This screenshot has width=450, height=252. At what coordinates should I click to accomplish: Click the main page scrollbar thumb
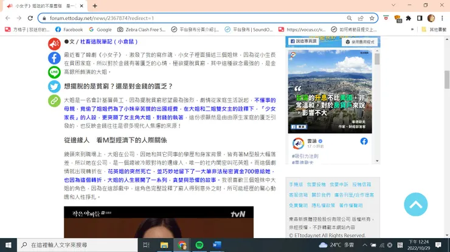pos(447,79)
